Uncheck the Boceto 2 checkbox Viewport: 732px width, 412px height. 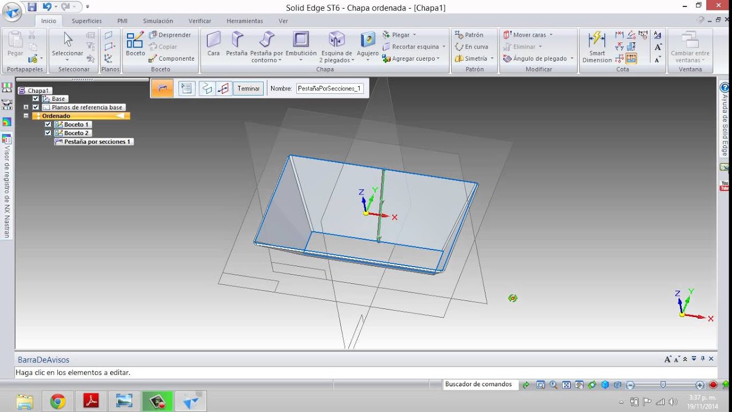48,133
